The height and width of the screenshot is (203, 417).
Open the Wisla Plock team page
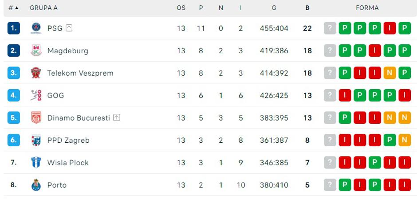68,163
